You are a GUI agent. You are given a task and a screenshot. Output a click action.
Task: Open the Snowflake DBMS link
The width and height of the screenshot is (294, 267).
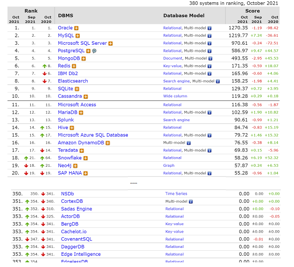tap(70, 158)
